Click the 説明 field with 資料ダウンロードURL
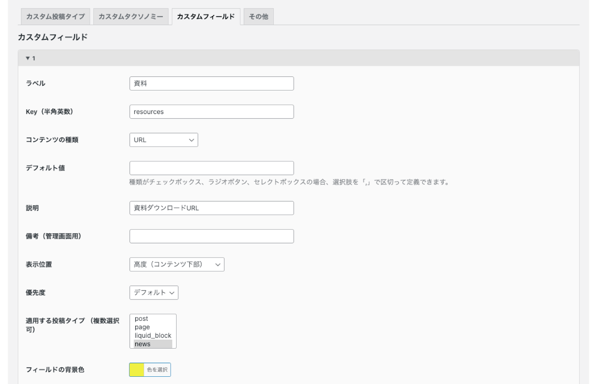 coord(212,208)
